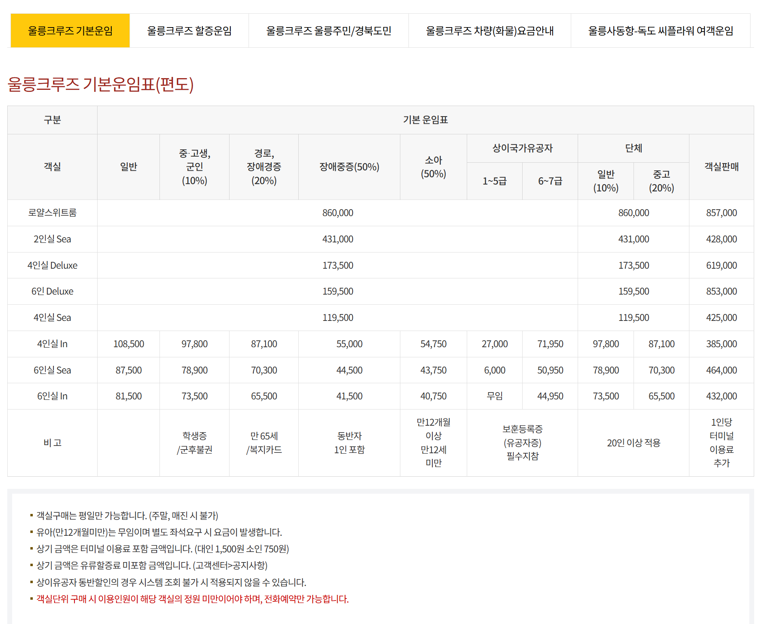Viewport: 757px width, 624px height.
Task: Click the 385,000 객실판매 price
Action: click(721, 344)
